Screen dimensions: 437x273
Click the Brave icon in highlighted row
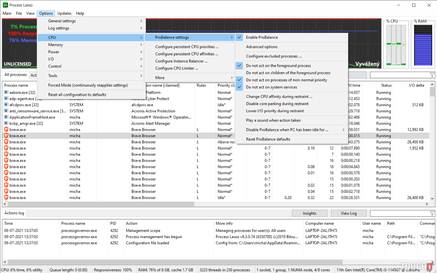point(6,136)
